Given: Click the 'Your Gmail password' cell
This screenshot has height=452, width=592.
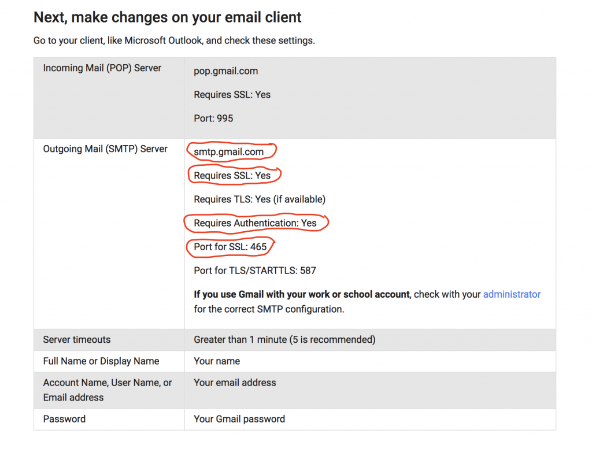Looking at the screenshot, I should pyautogui.click(x=239, y=419).
